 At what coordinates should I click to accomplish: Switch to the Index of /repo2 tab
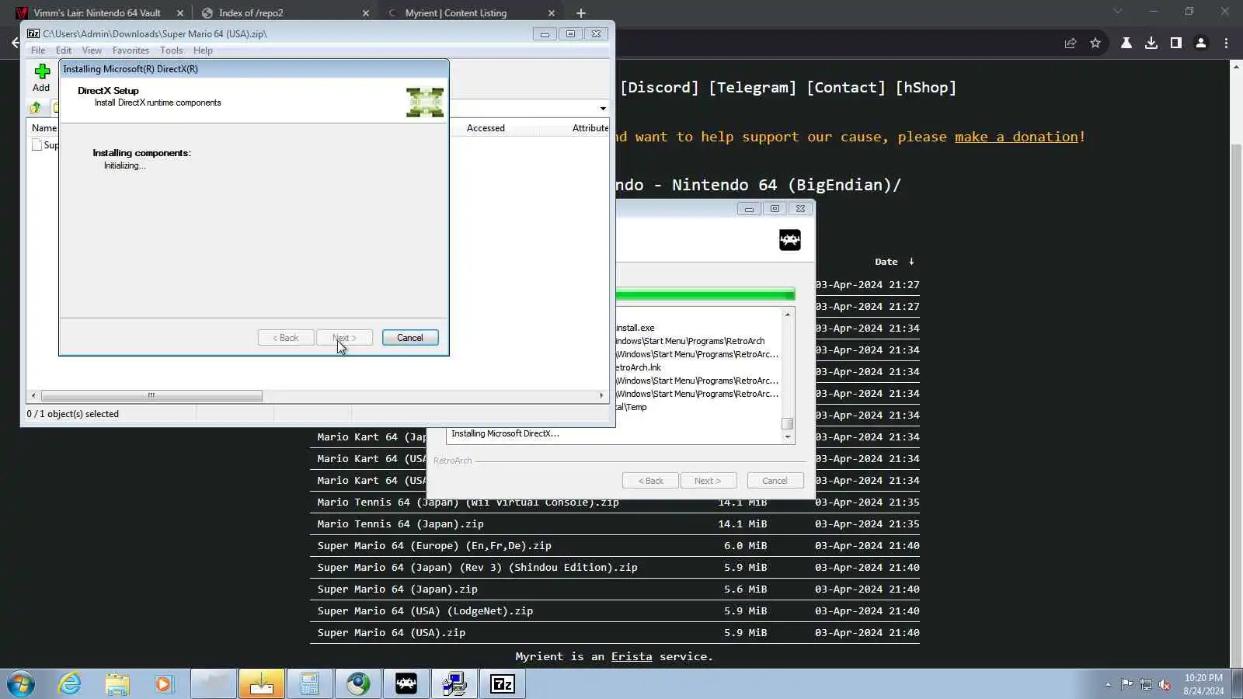[284, 13]
